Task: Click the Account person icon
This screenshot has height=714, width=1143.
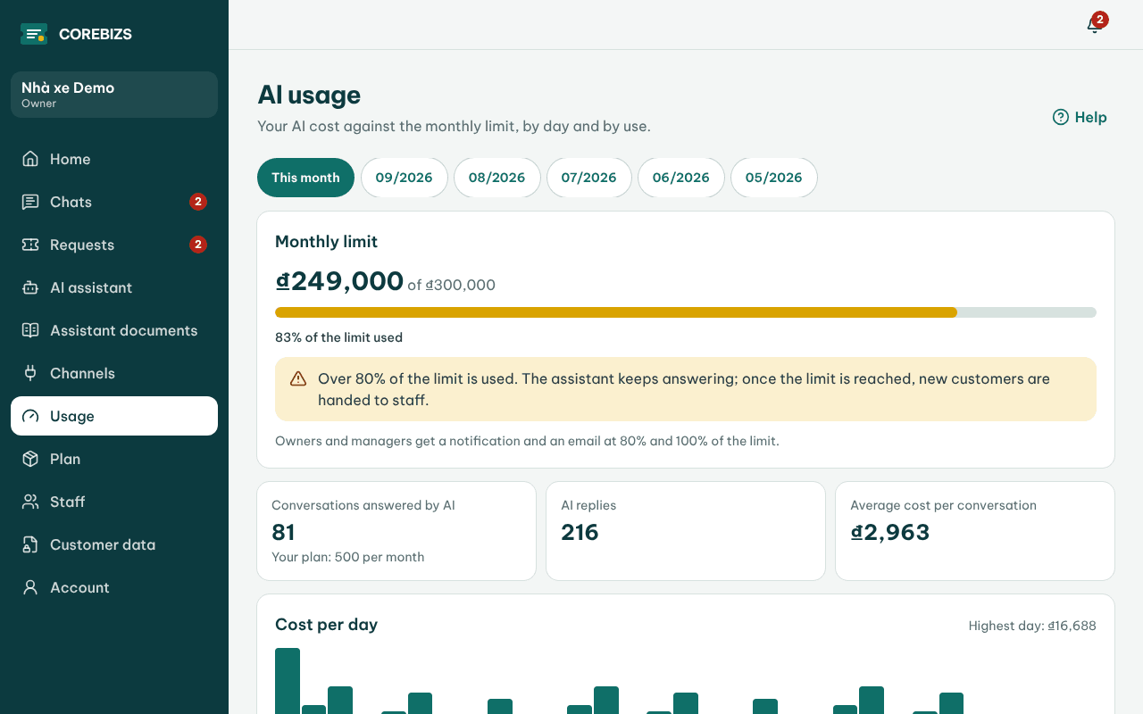Action: 30,587
